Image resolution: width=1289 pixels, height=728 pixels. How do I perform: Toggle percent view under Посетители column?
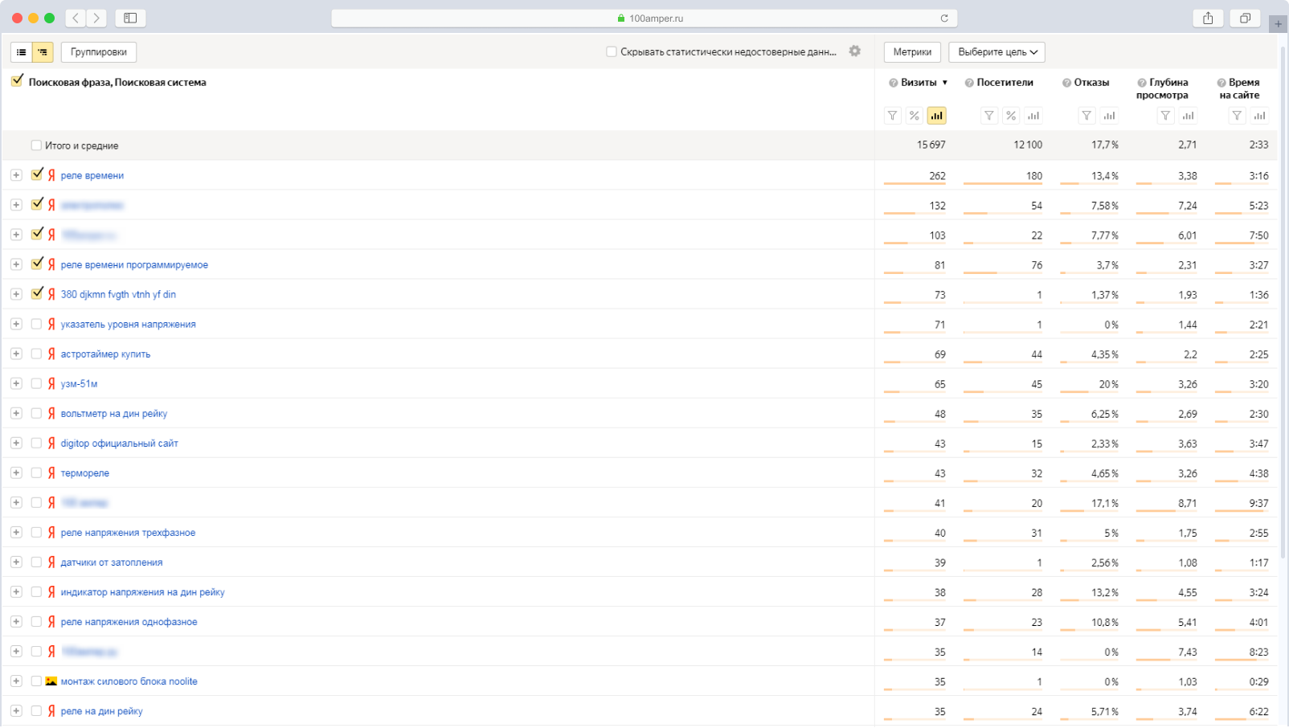tap(1011, 116)
